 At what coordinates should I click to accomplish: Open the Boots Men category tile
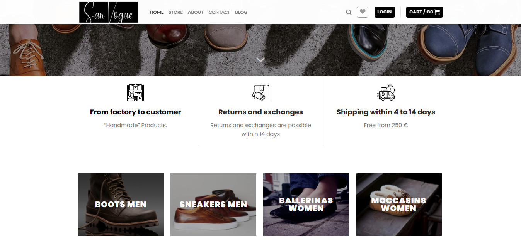click(x=121, y=205)
